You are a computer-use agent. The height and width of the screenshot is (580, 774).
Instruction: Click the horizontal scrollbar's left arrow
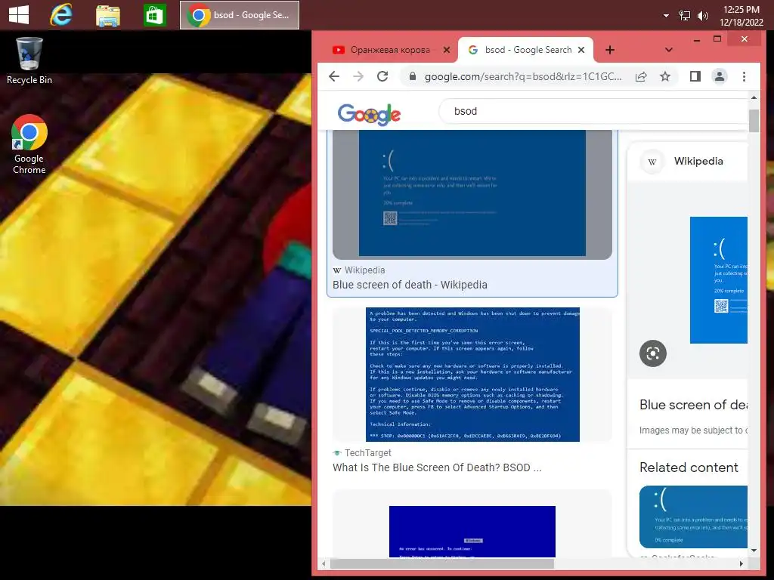tap(324, 563)
